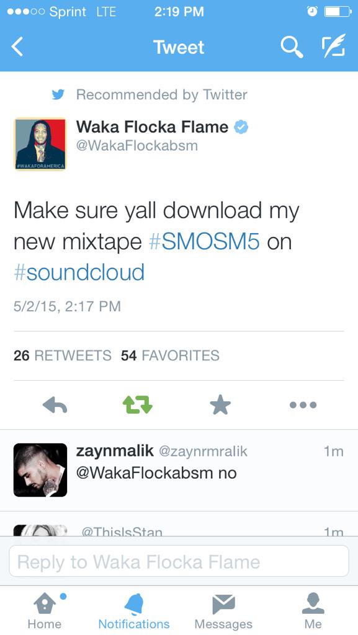Image resolution: width=358 pixels, height=635 pixels.
Task: Open Waka Flocka Flame's profile picture
Action: tap(40, 144)
